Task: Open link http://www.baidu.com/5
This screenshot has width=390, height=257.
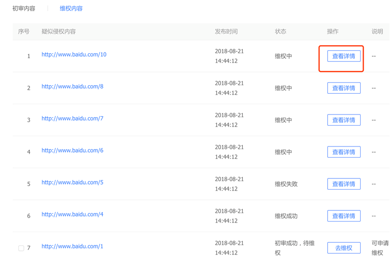Action: [x=72, y=182]
